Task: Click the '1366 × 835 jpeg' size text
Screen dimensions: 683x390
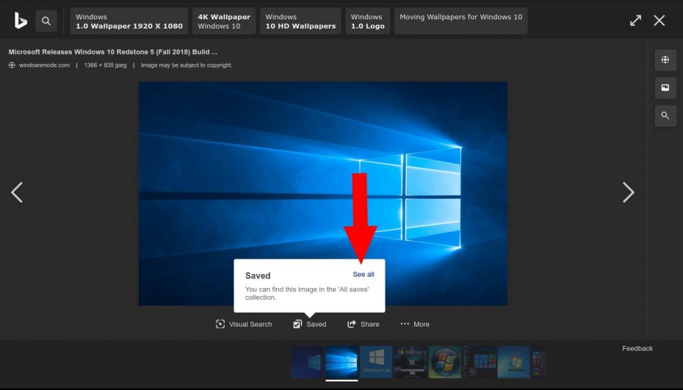Action: [105, 65]
